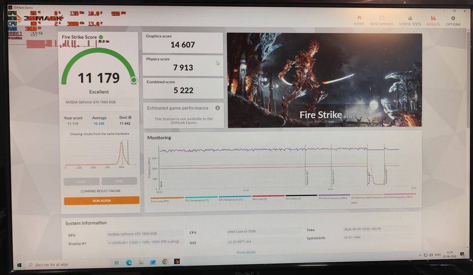The image size is (473, 275).
Task: Launch Google Chrome from the taskbar
Action: (165, 262)
